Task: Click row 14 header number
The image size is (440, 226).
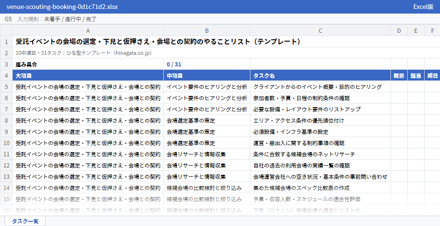Action: pyautogui.click(x=6, y=188)
